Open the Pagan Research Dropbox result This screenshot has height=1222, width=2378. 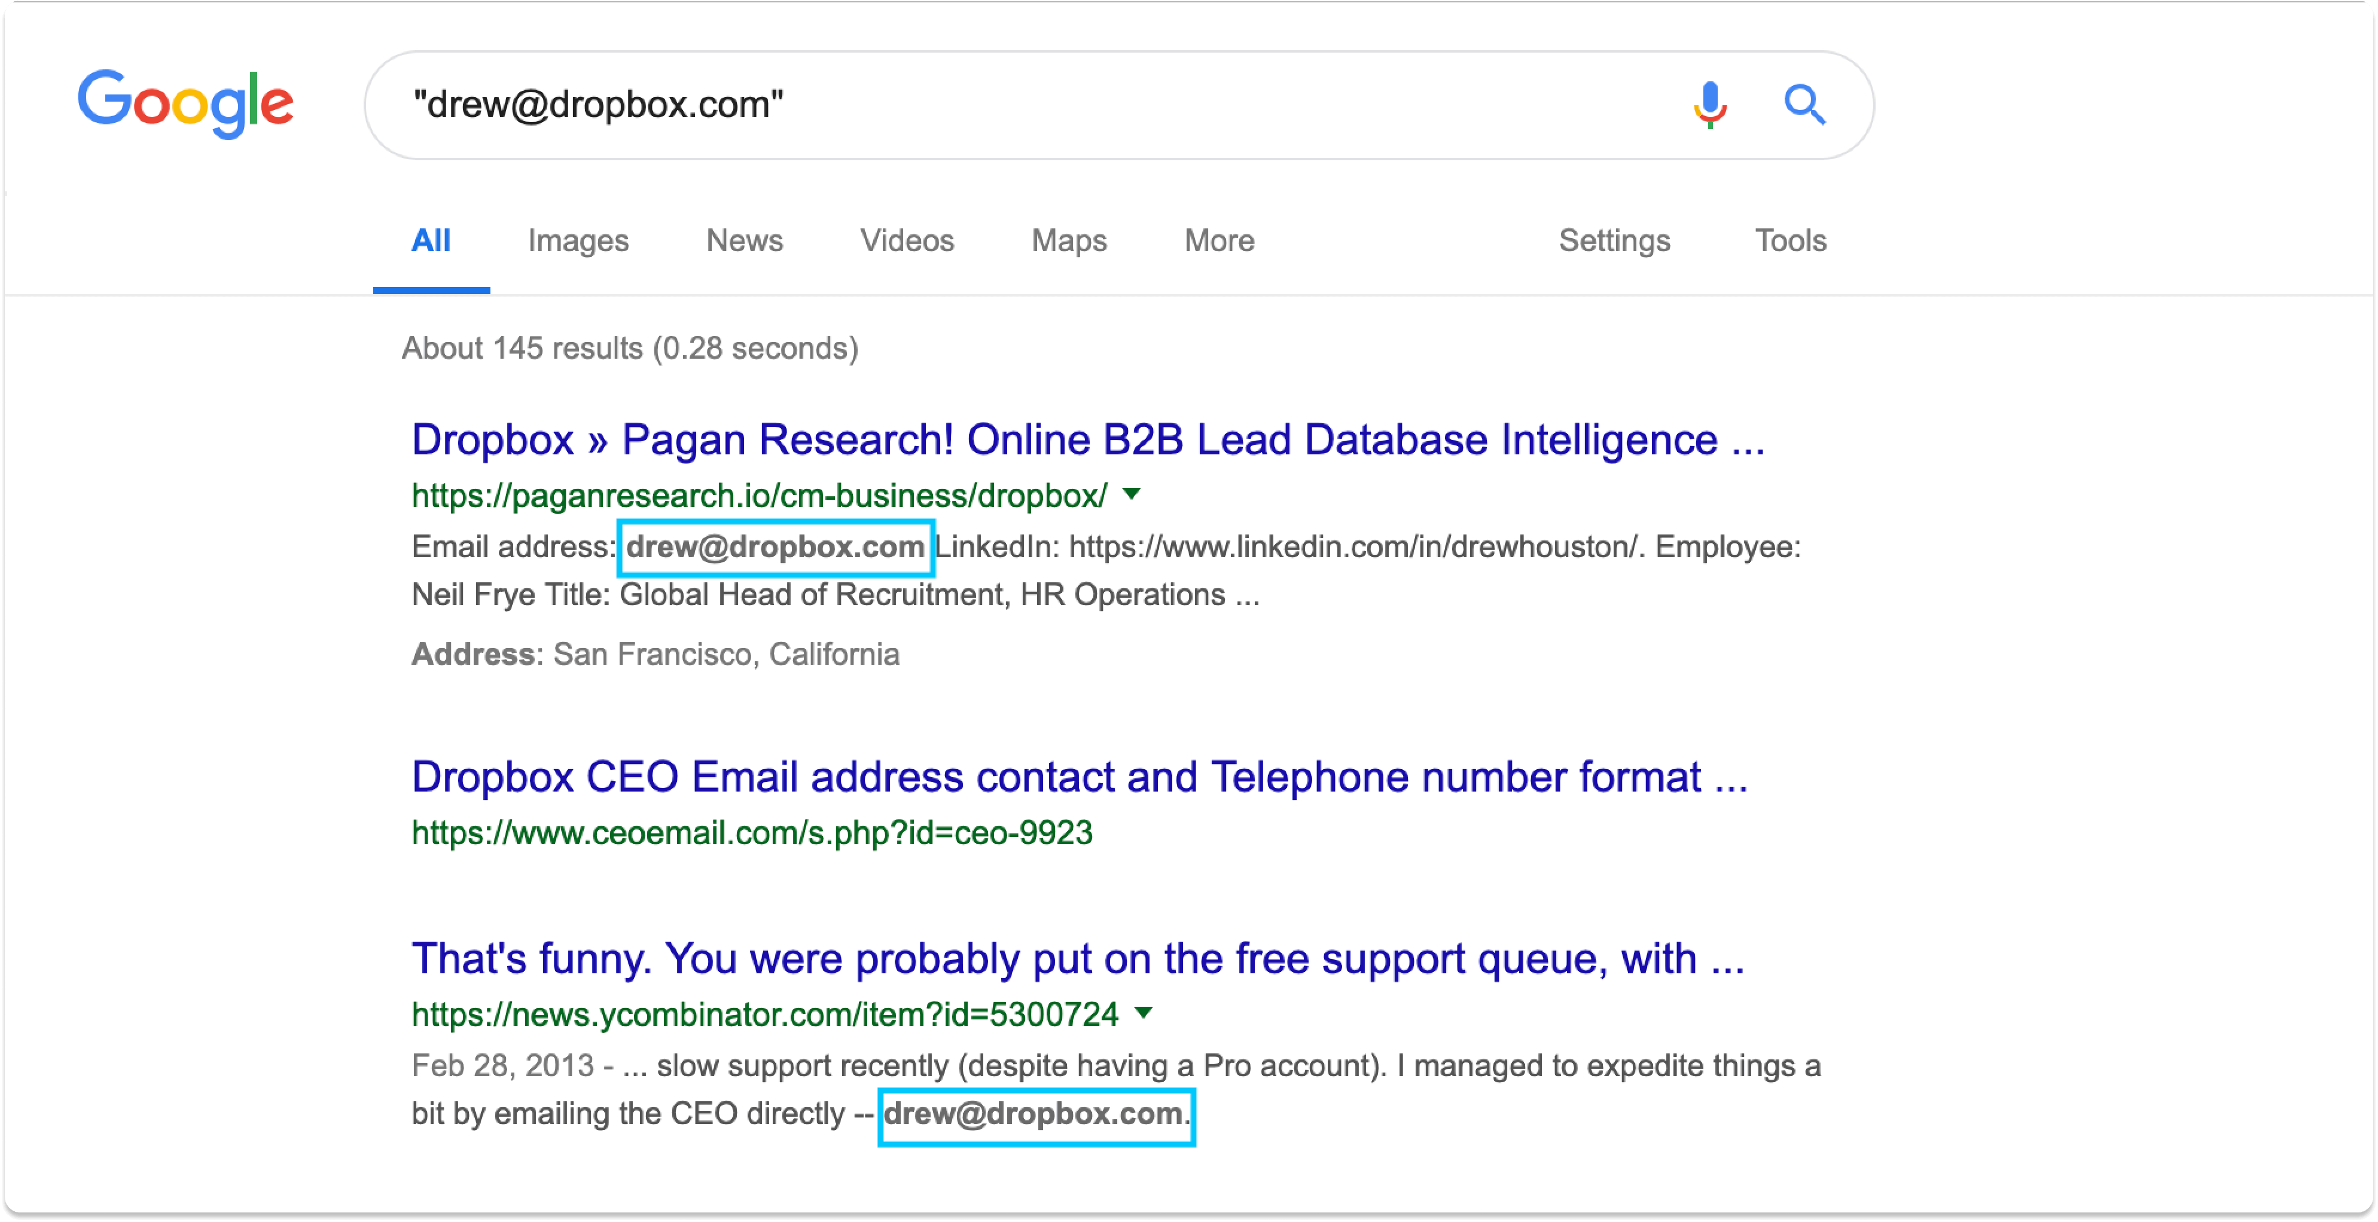1087,439
